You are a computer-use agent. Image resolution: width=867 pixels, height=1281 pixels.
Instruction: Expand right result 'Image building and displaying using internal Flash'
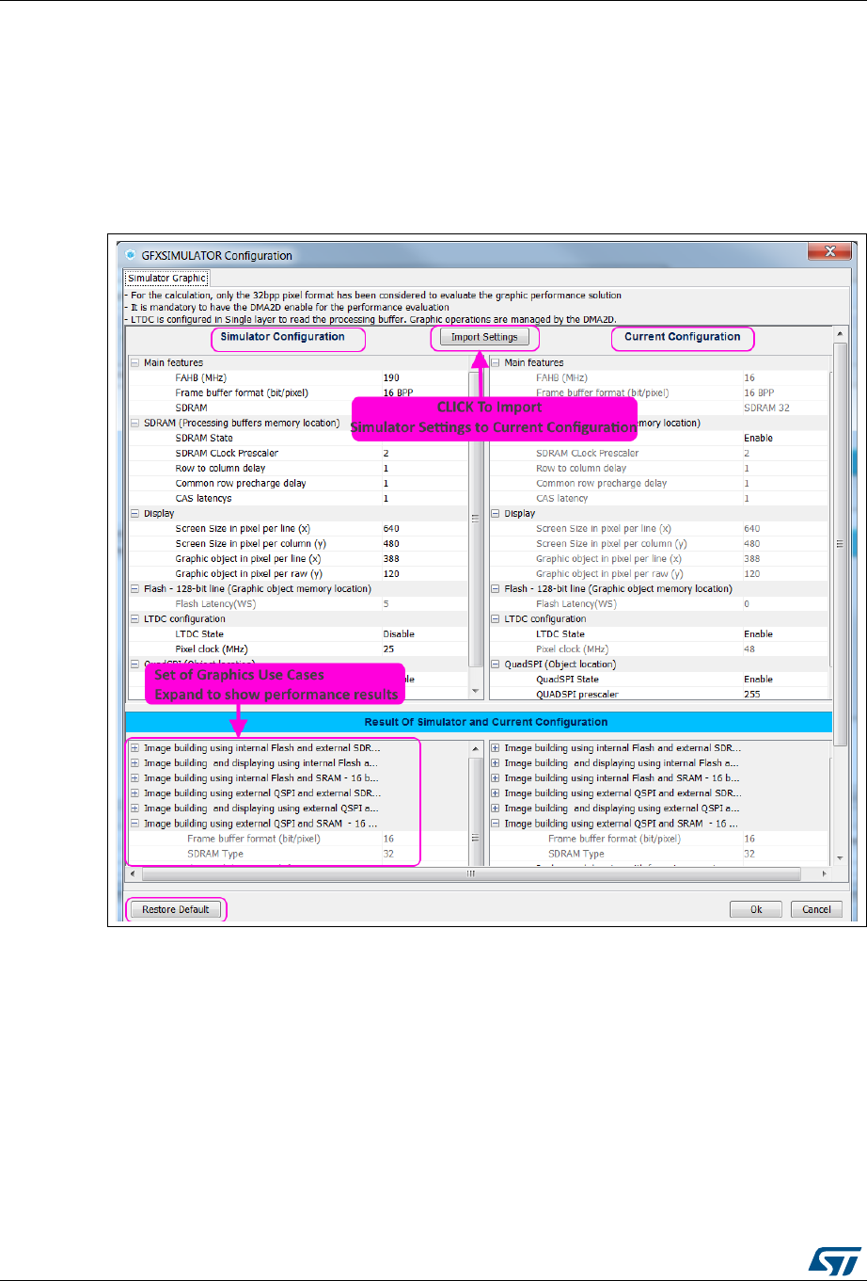pos(496,763)
